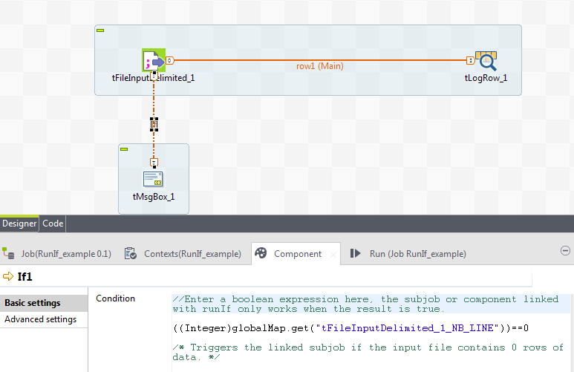The image size is (574, 372).
Task: Collapse the tMsgBox_1 subjob box
Action: (x=125, y=149)
